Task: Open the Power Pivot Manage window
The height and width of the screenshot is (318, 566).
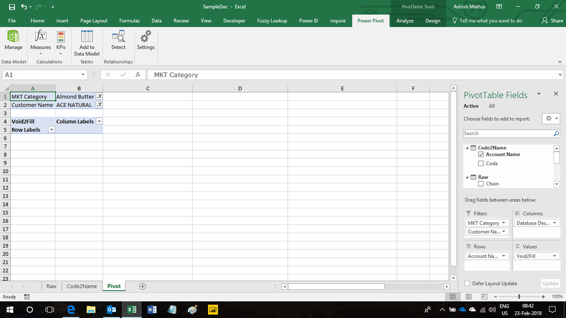Action: tap(14, 40)
